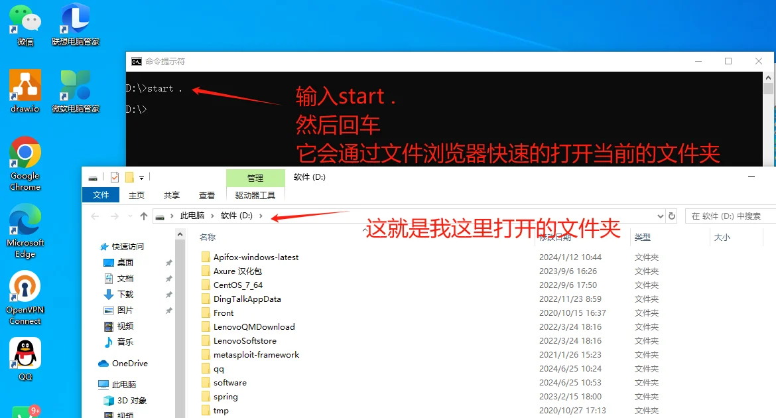The width and height of the screenshot is (776, 418).
Task: Expand the breadcrumb arrow after 此电脑
Action: click(211, 216)
